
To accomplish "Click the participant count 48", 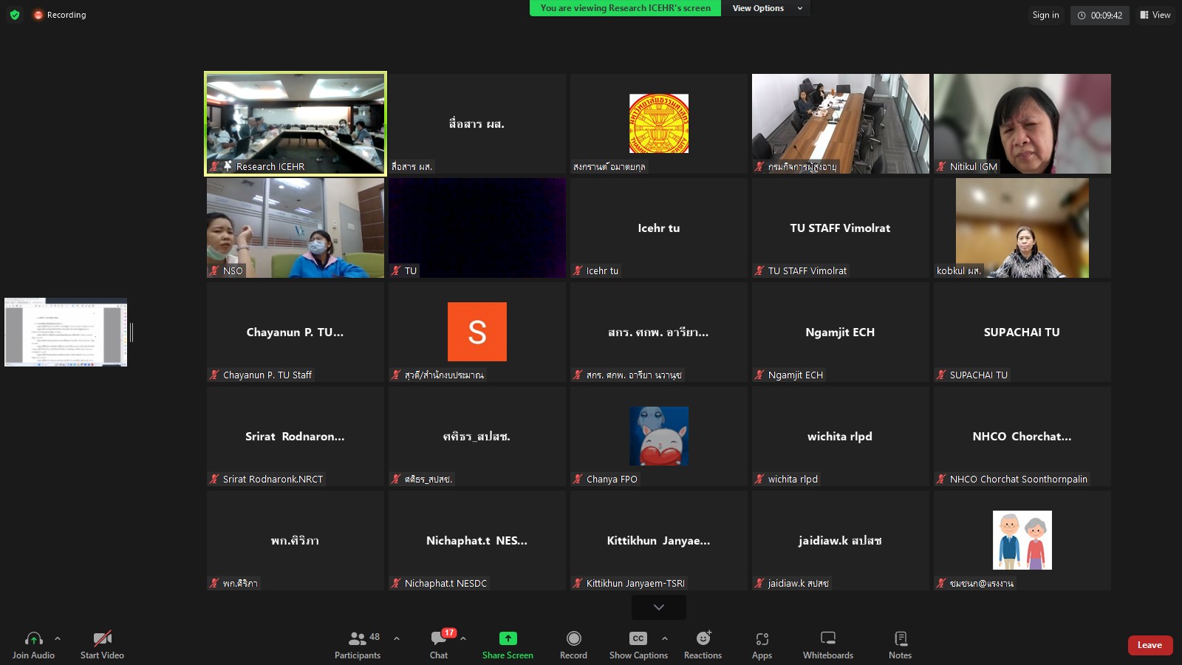I will [375, 636].
